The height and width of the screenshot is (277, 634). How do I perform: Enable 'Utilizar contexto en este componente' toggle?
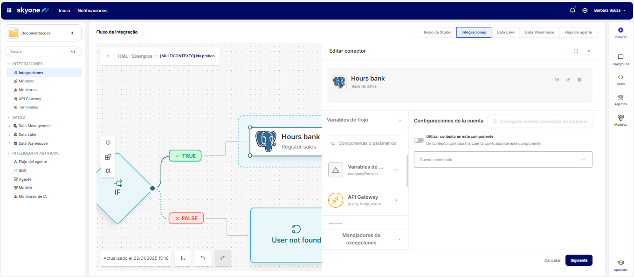pyautogui.click(x=419, y=140)
